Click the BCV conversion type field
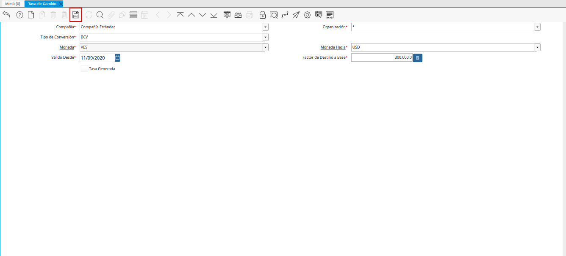 tap(171, 37)
